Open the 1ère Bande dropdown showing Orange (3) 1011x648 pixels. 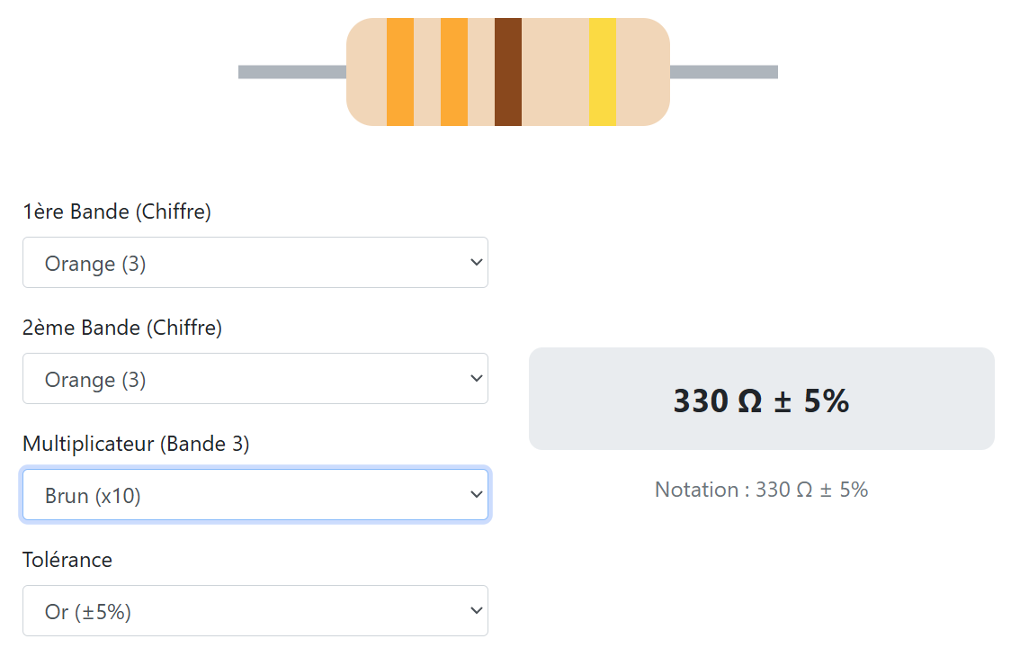(255, 263)
